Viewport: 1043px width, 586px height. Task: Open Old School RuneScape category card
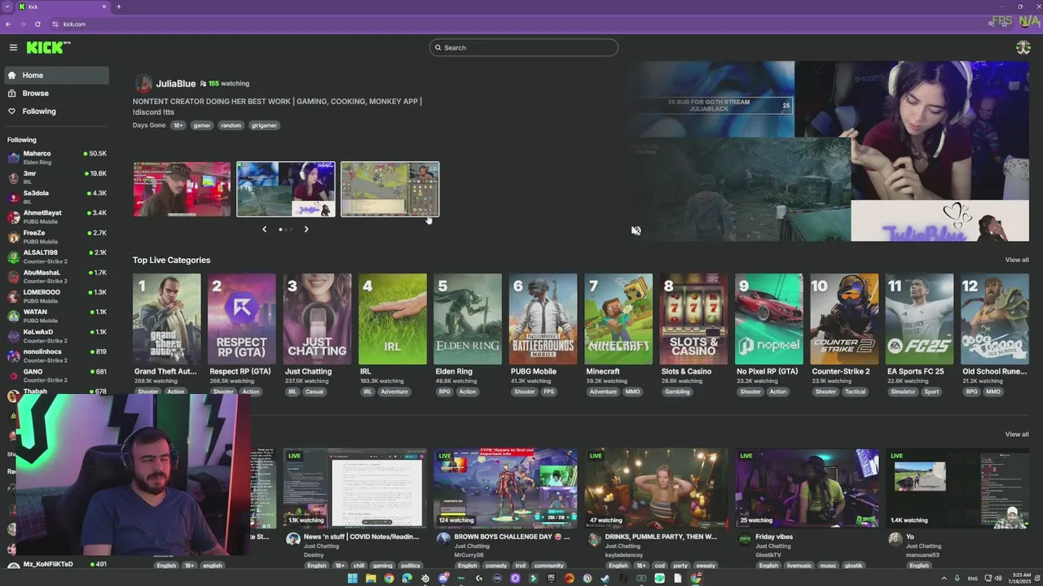coord(995,319)
